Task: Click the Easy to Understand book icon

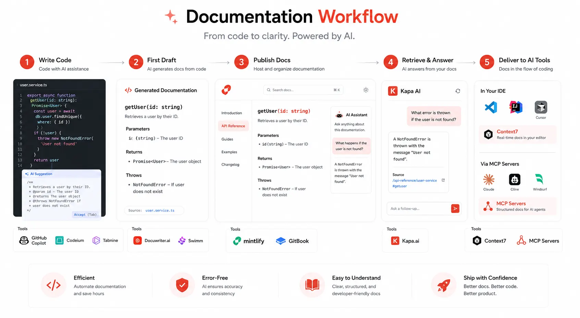Action: [x=312, y=285]
